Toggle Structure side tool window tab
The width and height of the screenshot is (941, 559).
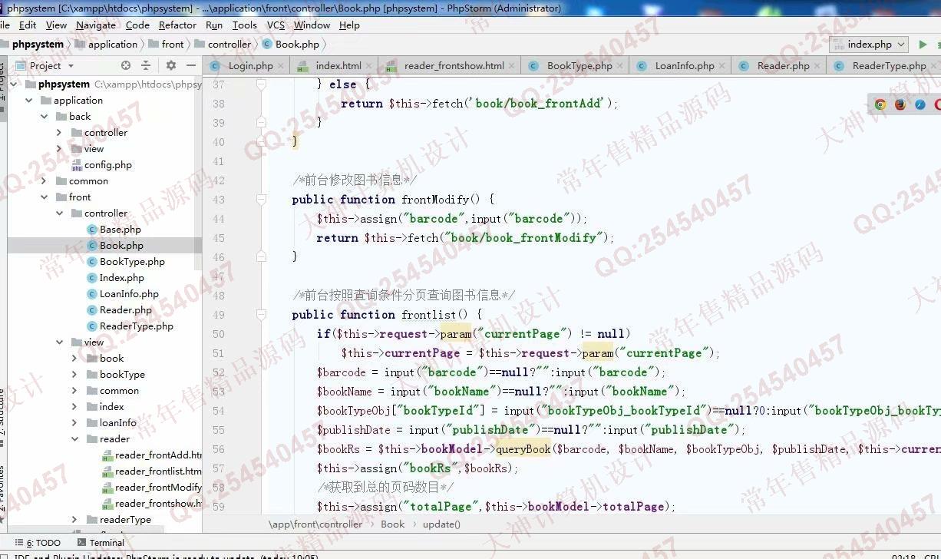click(2, 417)
